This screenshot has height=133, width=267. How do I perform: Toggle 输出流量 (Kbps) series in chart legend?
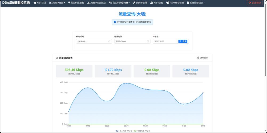pos(141,131)
